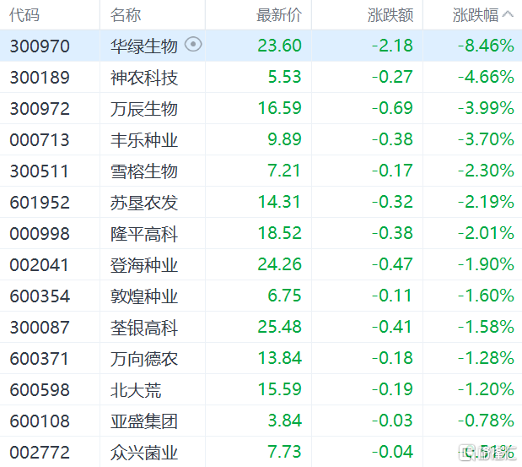Open stock 登海种业
Image resolution: width=522 pixels, height=467 pixels.
tap(144, 264)
